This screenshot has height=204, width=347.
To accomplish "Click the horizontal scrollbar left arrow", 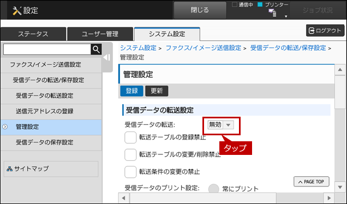I will coord(124,198).
